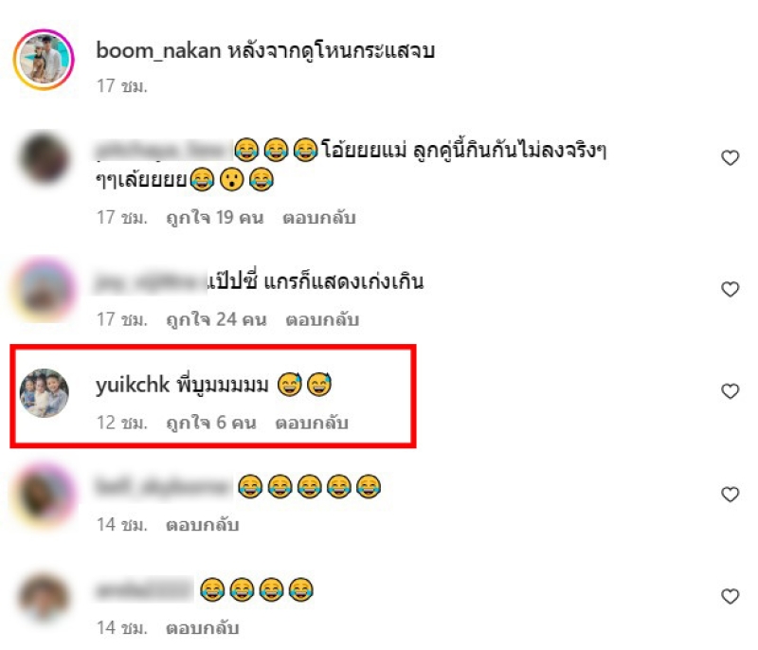Click the 12 ชม. timestamp on yuikchk's comment
758x650 pixels.
coord(122,423)
